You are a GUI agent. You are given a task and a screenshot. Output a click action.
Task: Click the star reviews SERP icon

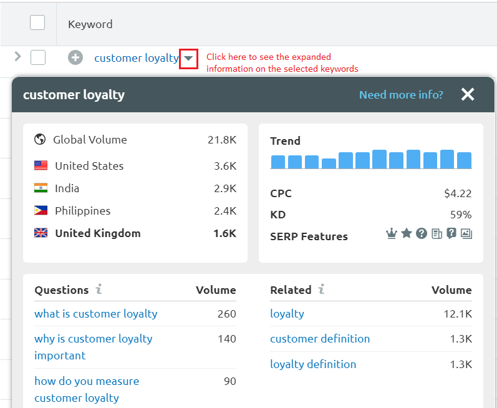[407, 233]
